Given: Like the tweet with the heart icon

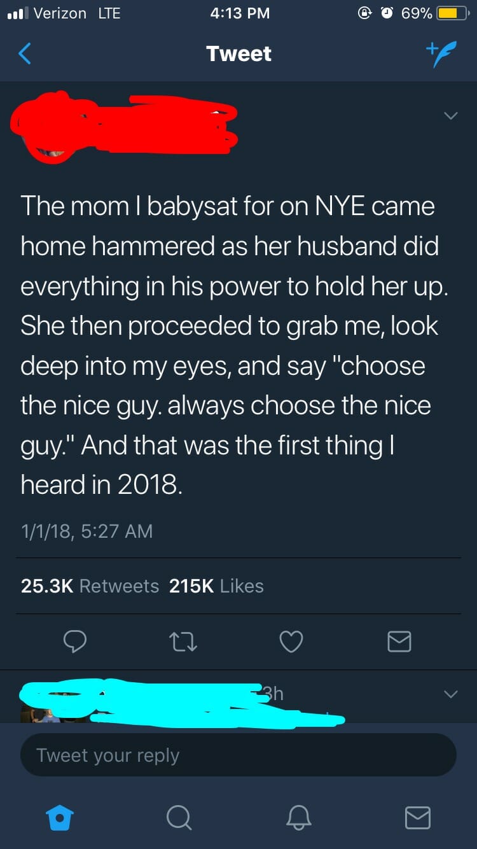Looking at the screenshot, I should point(291,642).
